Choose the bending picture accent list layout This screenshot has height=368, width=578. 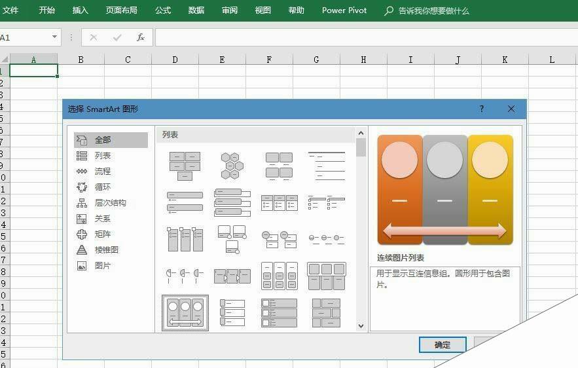point(232,239)
